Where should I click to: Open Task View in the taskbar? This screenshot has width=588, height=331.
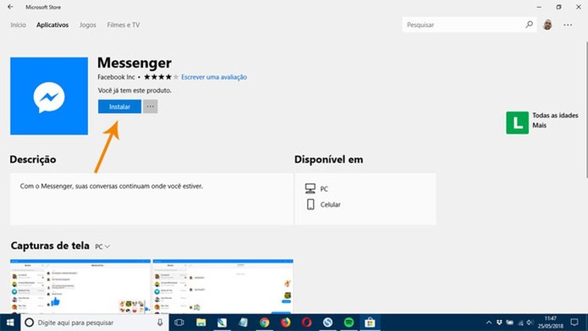pyautogui.click(x=179, y=323)
